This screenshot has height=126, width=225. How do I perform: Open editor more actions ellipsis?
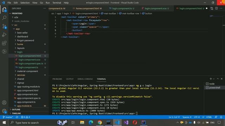tap(221, 8)
